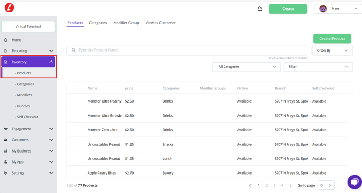Image resolution: width=362 pixels, height=193 pixels.
Task: Go to page 3
Action: [274, 185]
